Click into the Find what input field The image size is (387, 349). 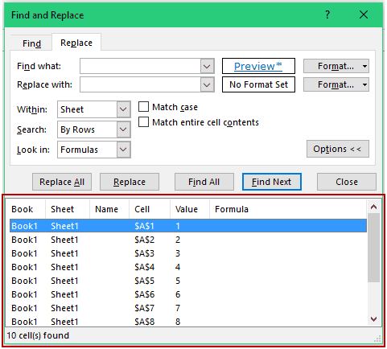coord(140,66)
